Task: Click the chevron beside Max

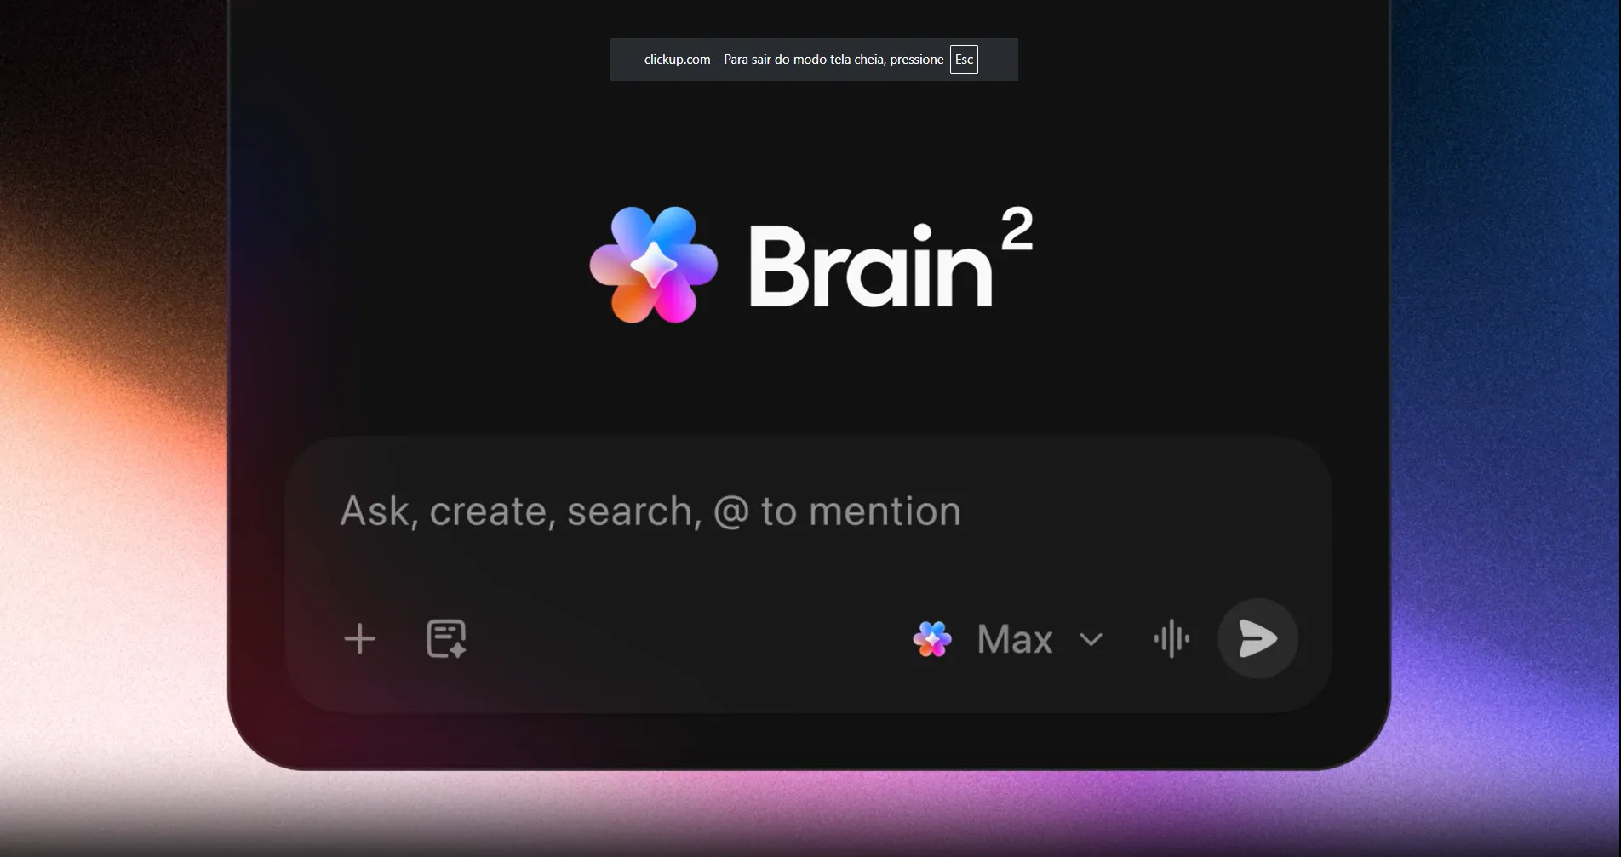Action: click(x=1091, y=639)
